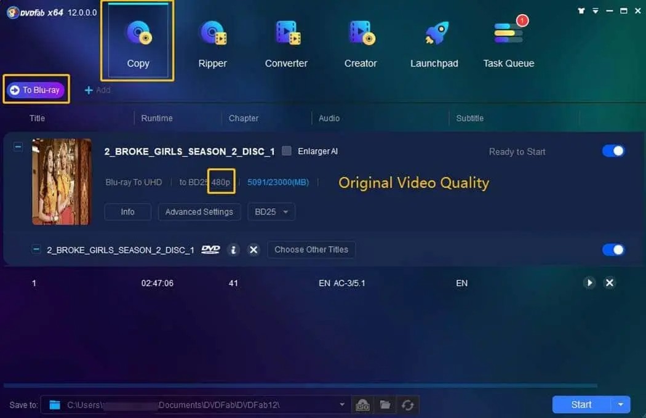Click the DVDFab logo icon
646x418 pixels.
click(13, 12)
